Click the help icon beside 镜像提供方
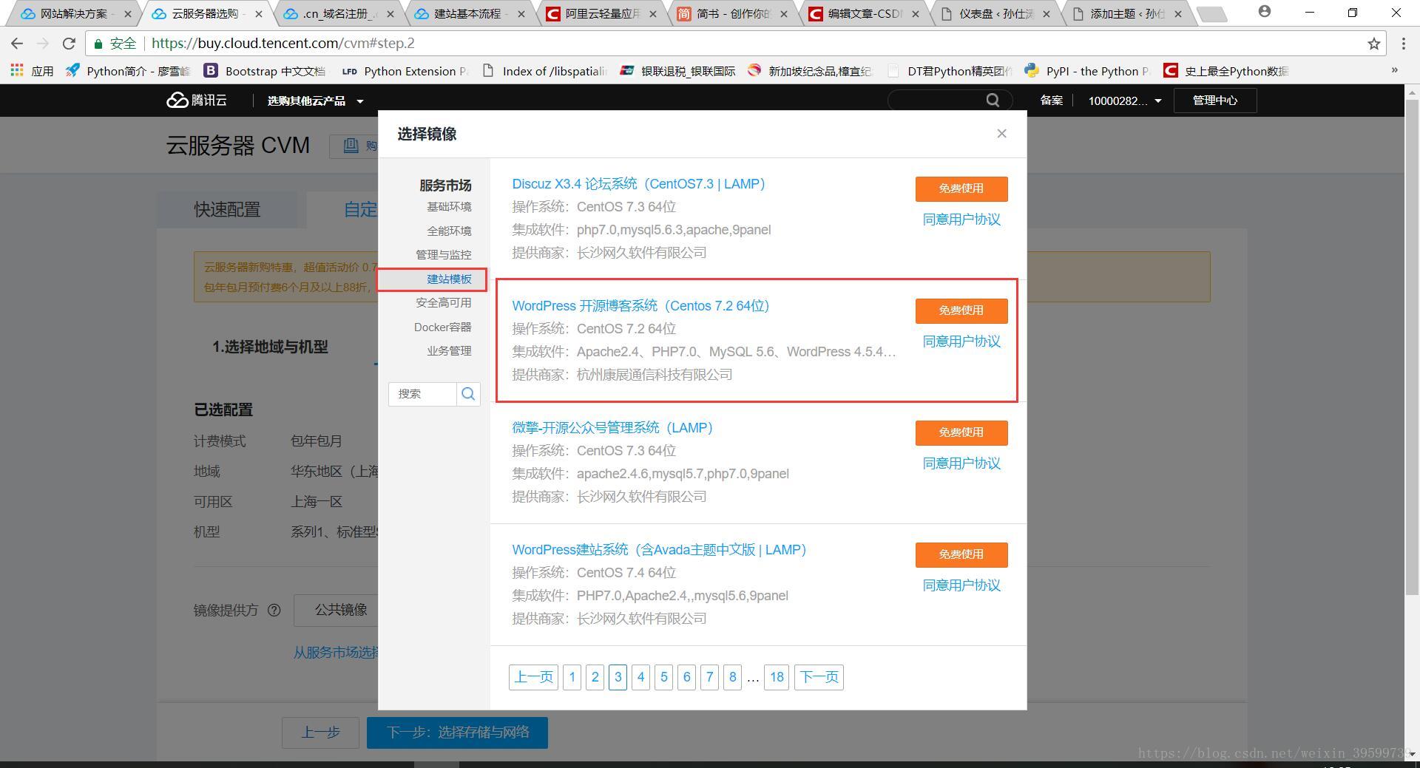This screenshot has height=768, width=1420. coord(274,611)
